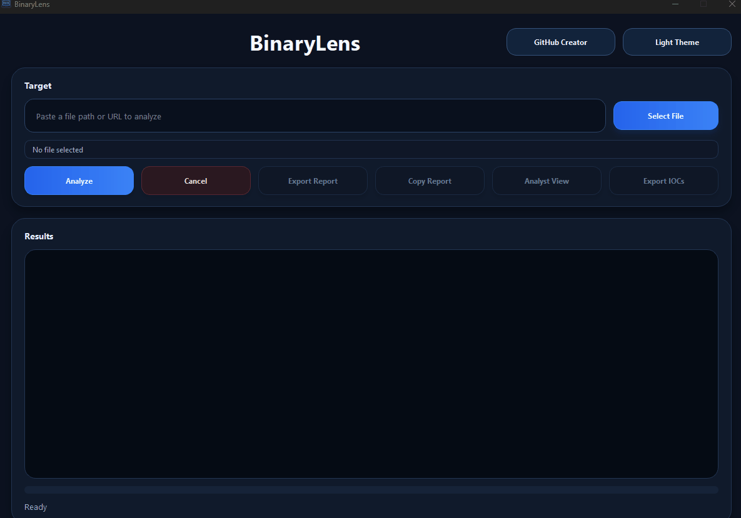
Task: Click the file path input field
Action: (315, 116)
